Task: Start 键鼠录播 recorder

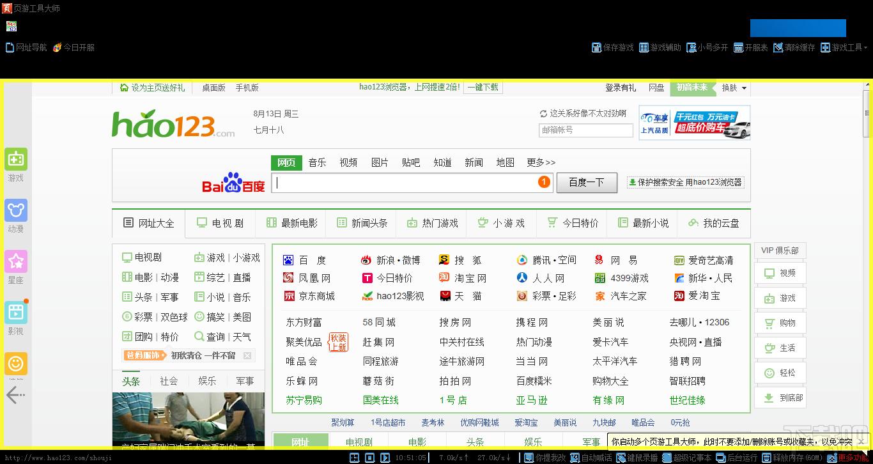Action: pos(637,458)
